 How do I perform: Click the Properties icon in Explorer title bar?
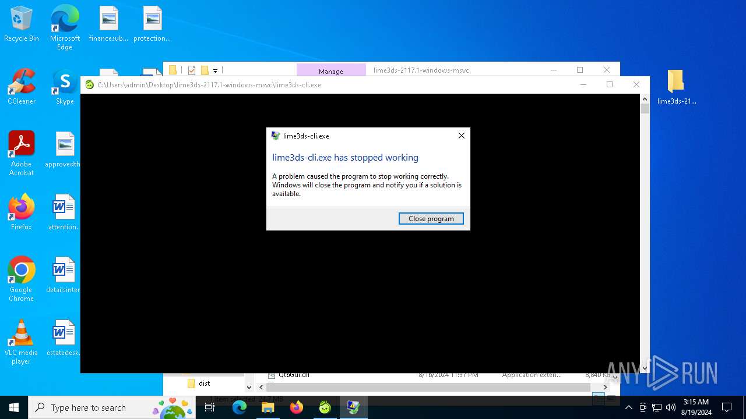192,70
